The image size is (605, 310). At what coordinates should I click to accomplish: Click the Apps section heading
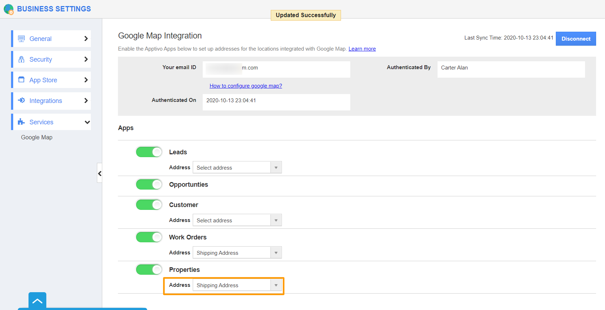click(126, 128)
